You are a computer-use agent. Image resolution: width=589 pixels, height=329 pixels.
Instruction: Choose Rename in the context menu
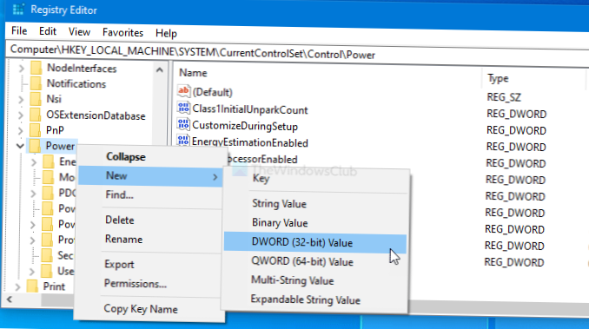(x=123, y=239)
